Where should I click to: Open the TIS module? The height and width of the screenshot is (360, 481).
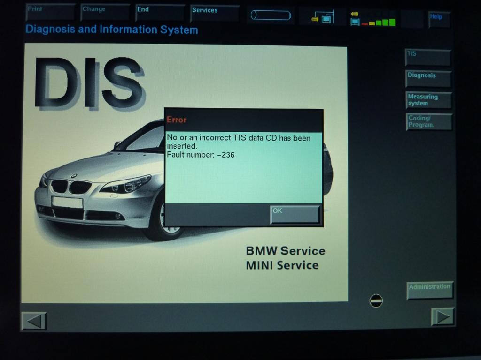click(428, 57)
